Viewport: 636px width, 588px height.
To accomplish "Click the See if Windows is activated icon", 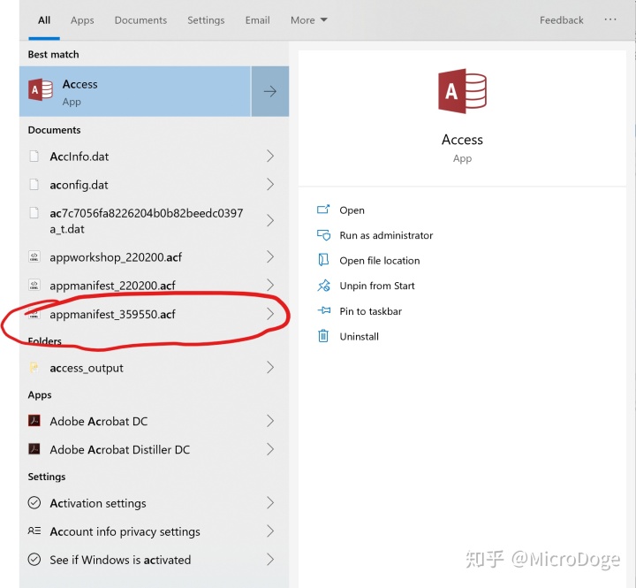I will pyautogui.click(x=34, y=560).
